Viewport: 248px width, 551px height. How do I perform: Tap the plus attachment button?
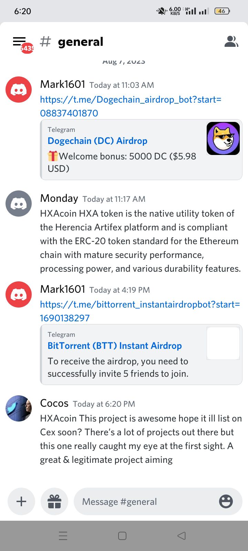tap(21, 501)
